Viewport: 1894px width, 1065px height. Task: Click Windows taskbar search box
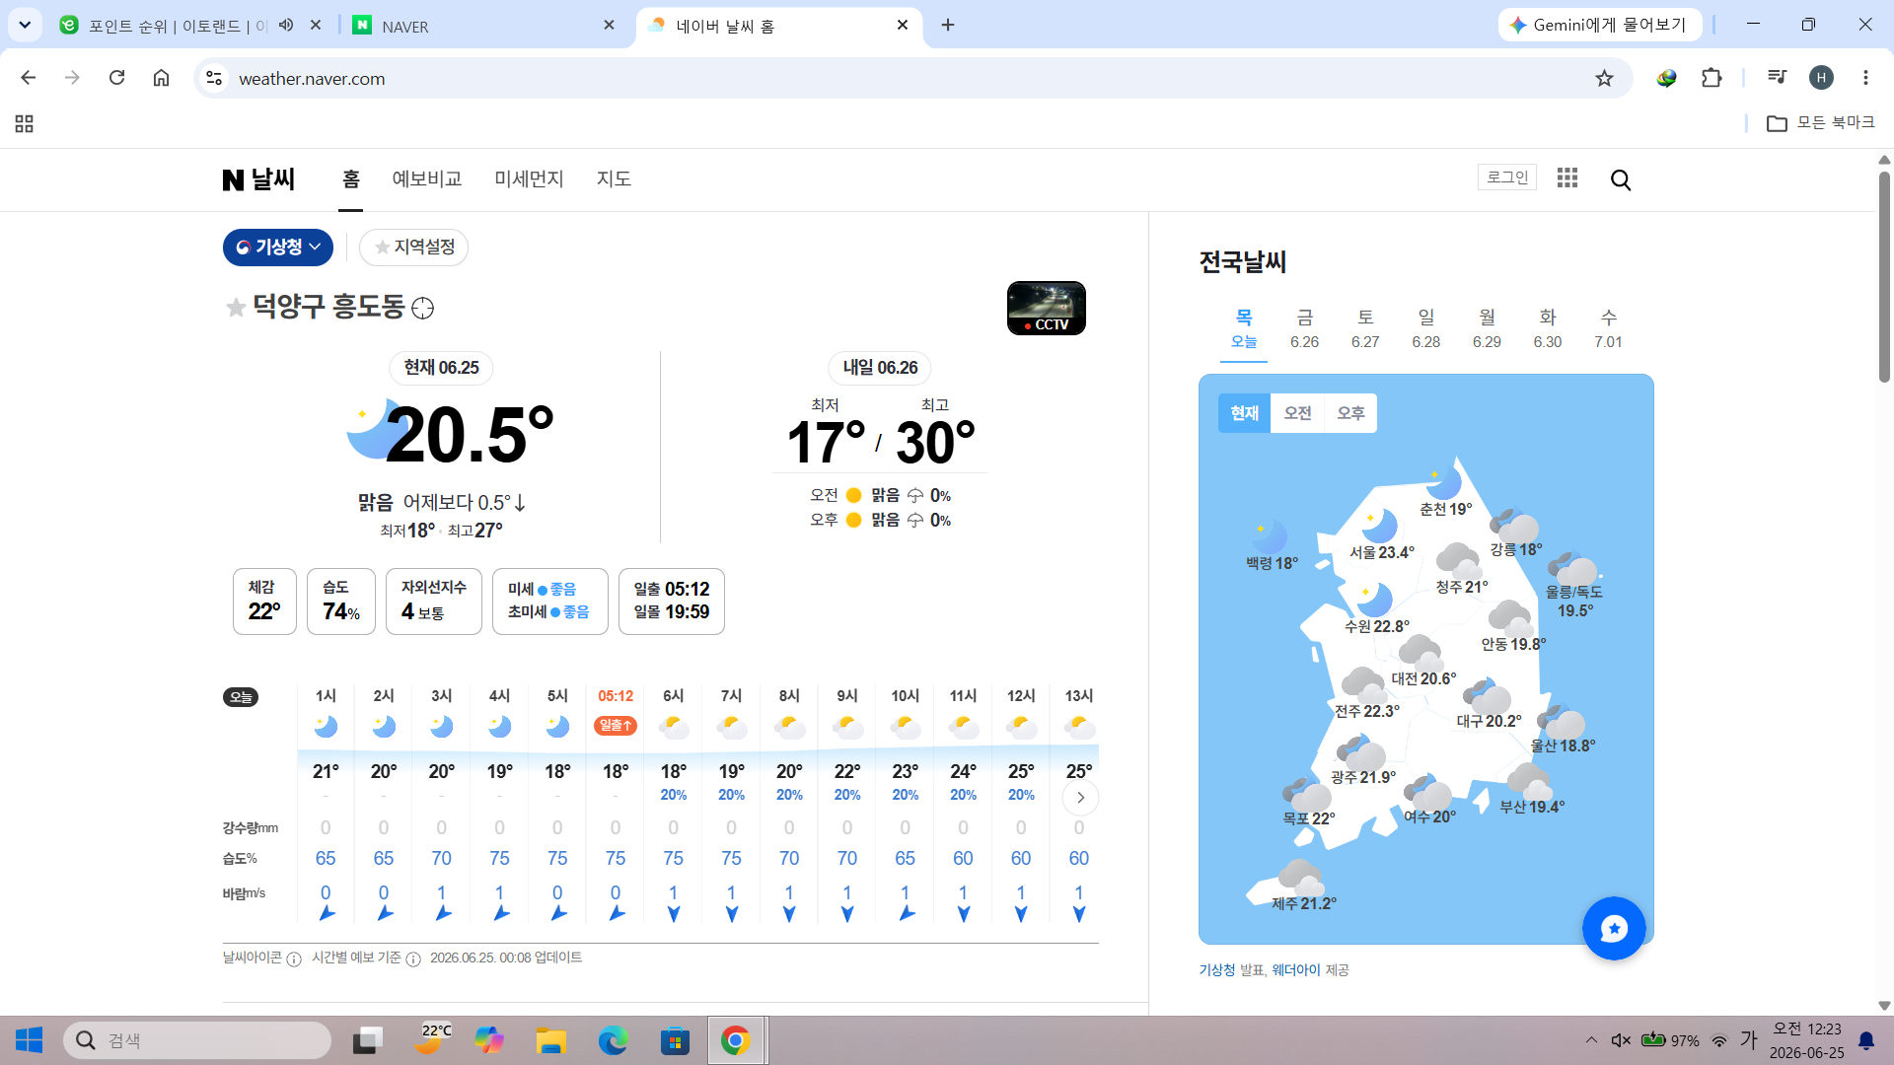point(197,1040)
